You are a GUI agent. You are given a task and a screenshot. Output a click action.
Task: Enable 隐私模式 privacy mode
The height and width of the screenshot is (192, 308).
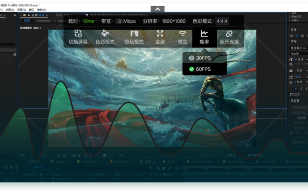click(134, 37)
